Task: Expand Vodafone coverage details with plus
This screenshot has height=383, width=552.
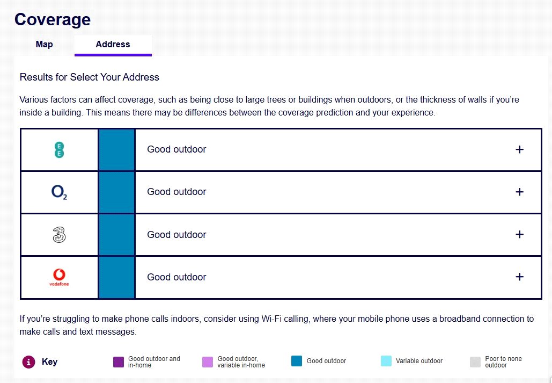Action: pyautogui.click(x=519, y=277)
